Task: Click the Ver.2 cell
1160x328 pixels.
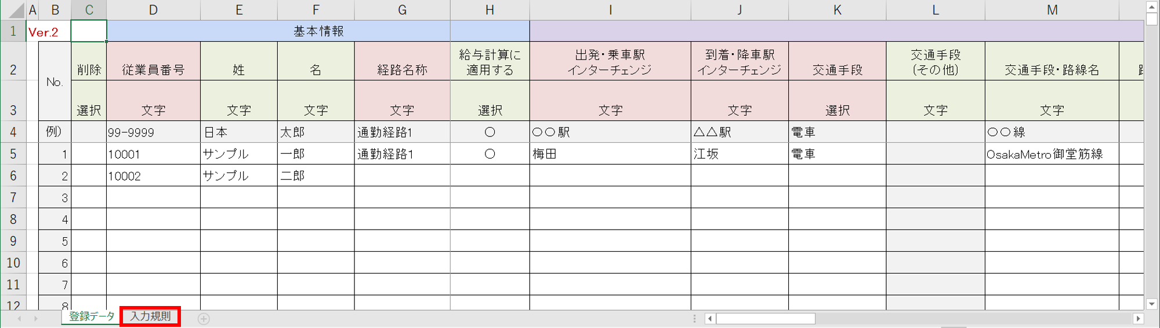Action: [49, 31]
